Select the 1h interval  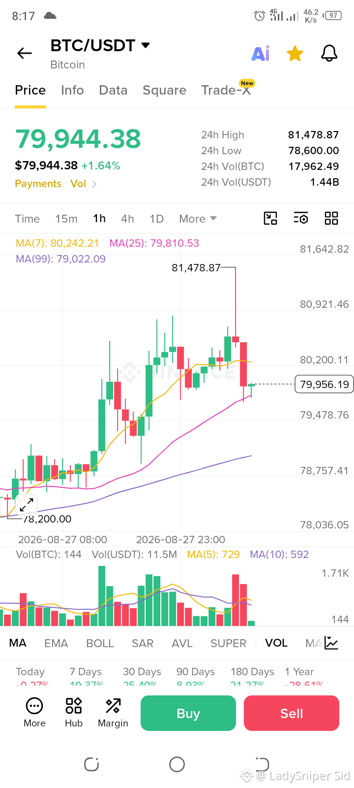[99, 219]
